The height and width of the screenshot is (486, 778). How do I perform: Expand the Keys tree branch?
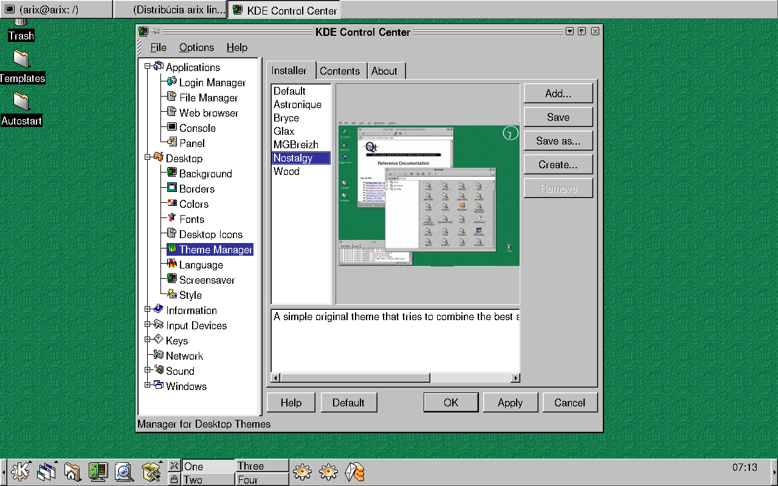pos(147,340)
